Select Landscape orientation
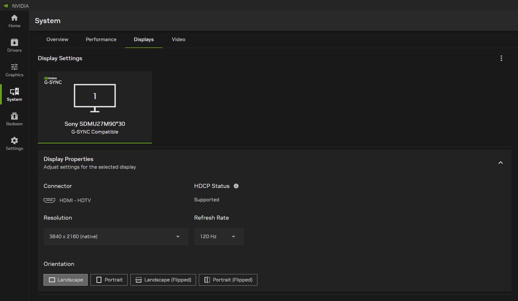Viewport: 518px width, 301px height. pyautogui.click(x=66, y=279)
